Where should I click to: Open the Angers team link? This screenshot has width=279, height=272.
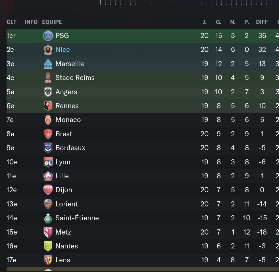[x=66, y=92]
